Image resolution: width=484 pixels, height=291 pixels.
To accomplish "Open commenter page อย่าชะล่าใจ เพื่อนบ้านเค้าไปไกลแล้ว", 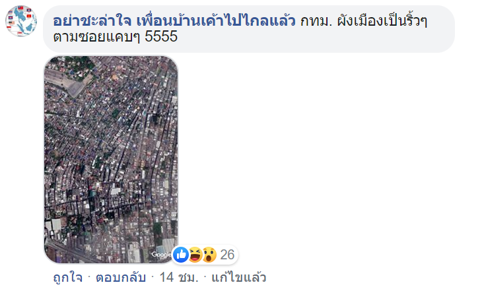I will click(x=174, y=21).
